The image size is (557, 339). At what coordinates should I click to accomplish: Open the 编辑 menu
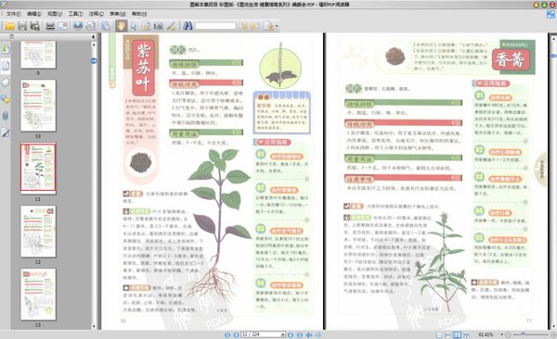tap(34, 14)
